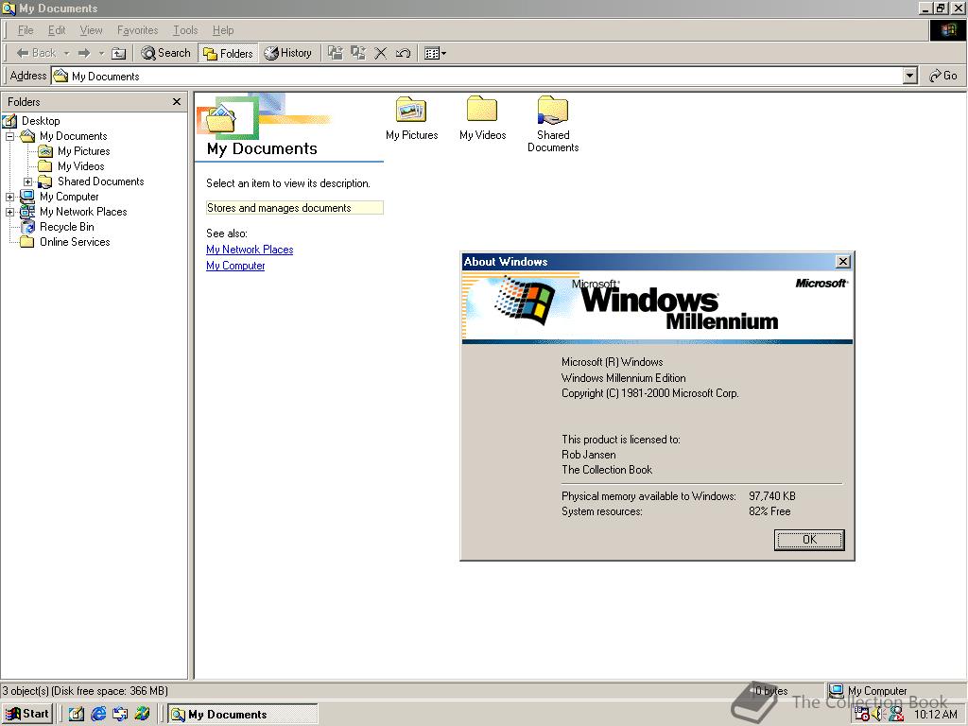The image size is (968, 726).
Task: Click the Start button
Action: pyautogui.click(x=27, y=715)
